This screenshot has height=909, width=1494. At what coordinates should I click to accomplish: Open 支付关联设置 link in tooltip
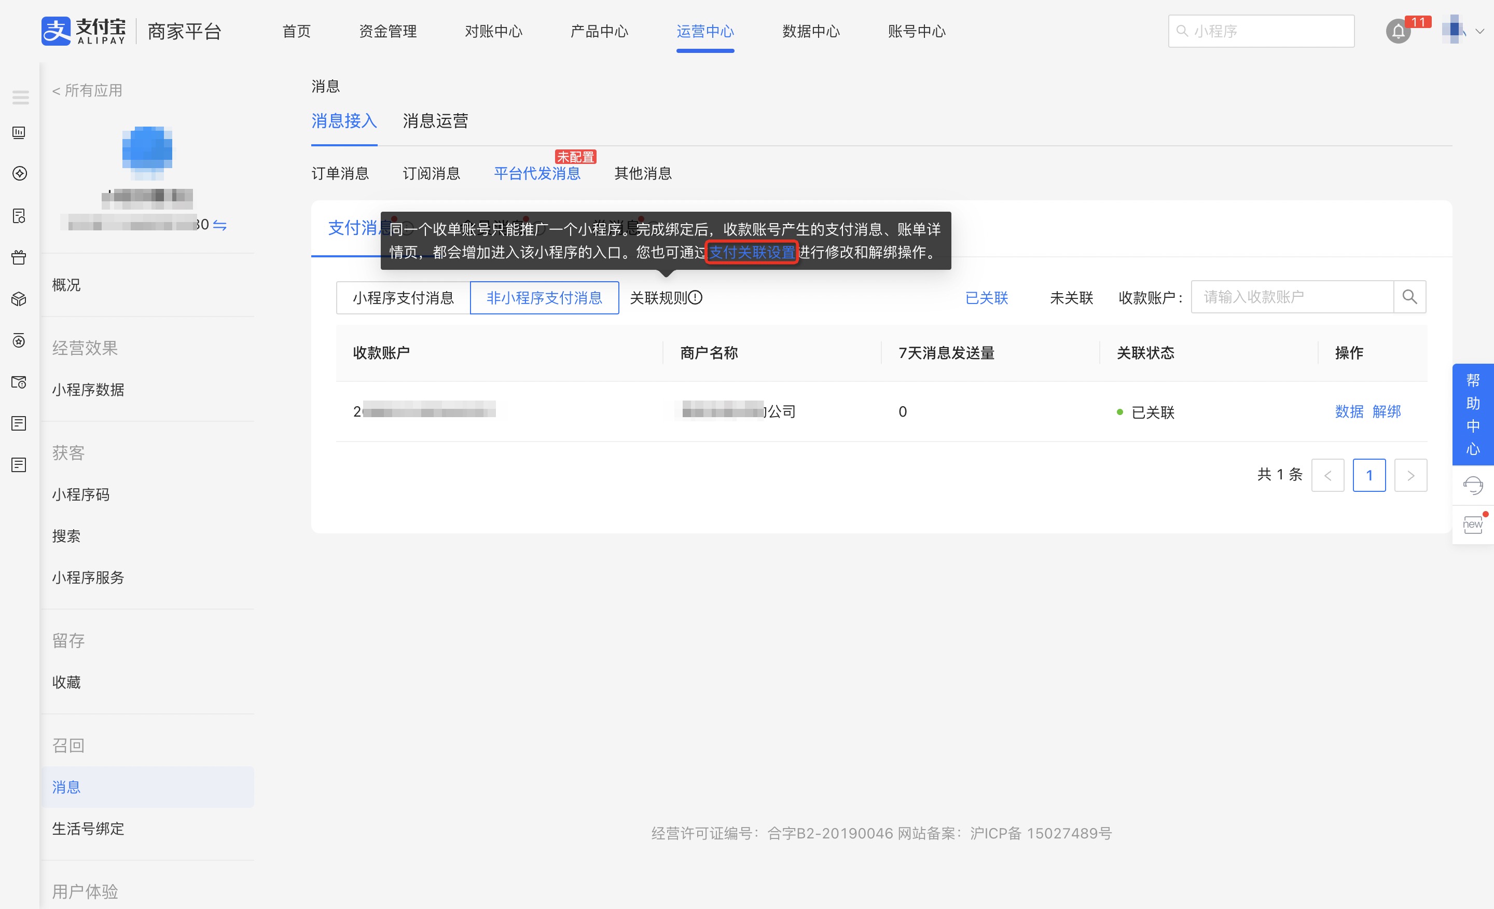point(752,253)
